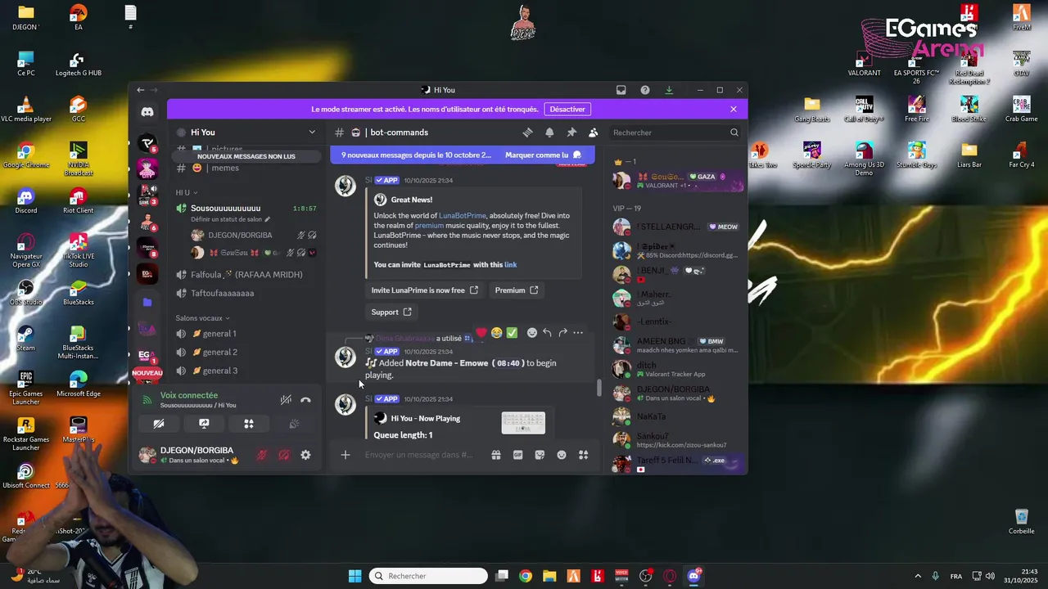1048x589 pixels.
Task: Open the memes text channel
Action: (246, 168)
